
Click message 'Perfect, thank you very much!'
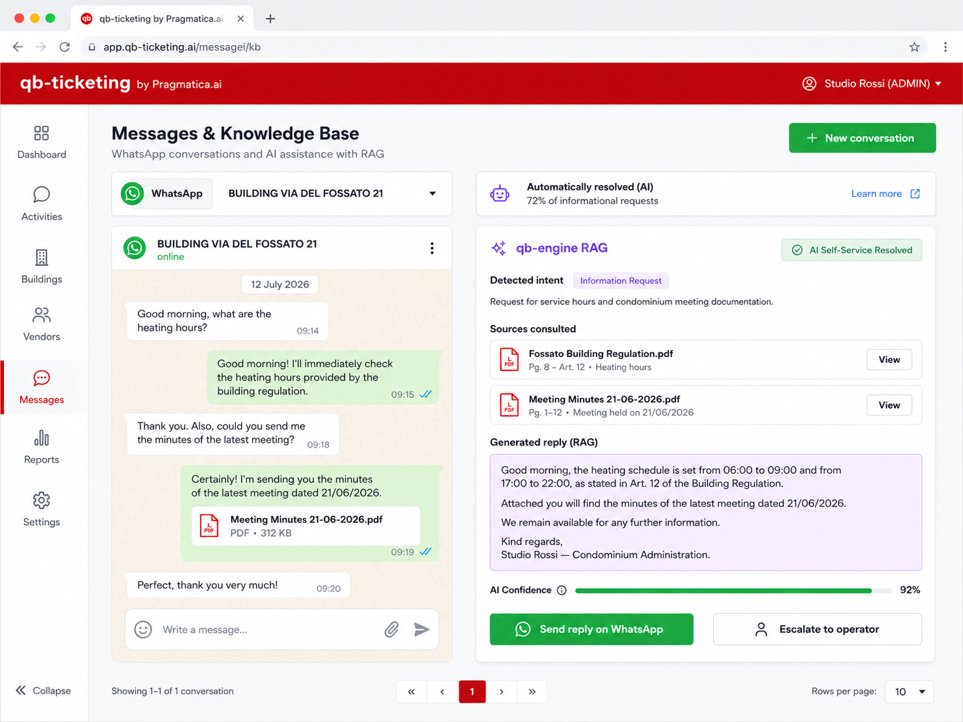(238, 586)
